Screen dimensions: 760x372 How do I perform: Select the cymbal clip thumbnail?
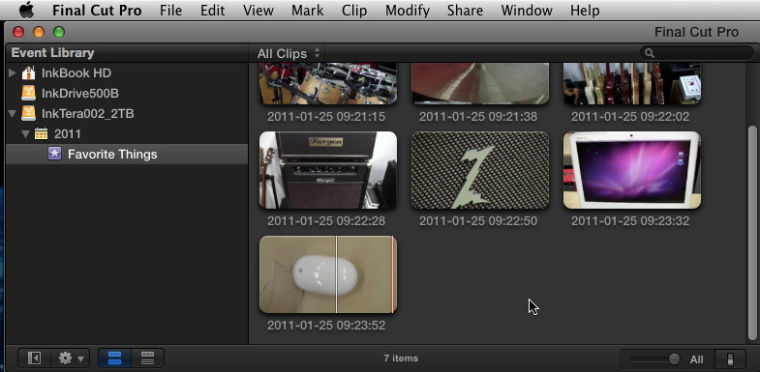[x=480, y=83]
